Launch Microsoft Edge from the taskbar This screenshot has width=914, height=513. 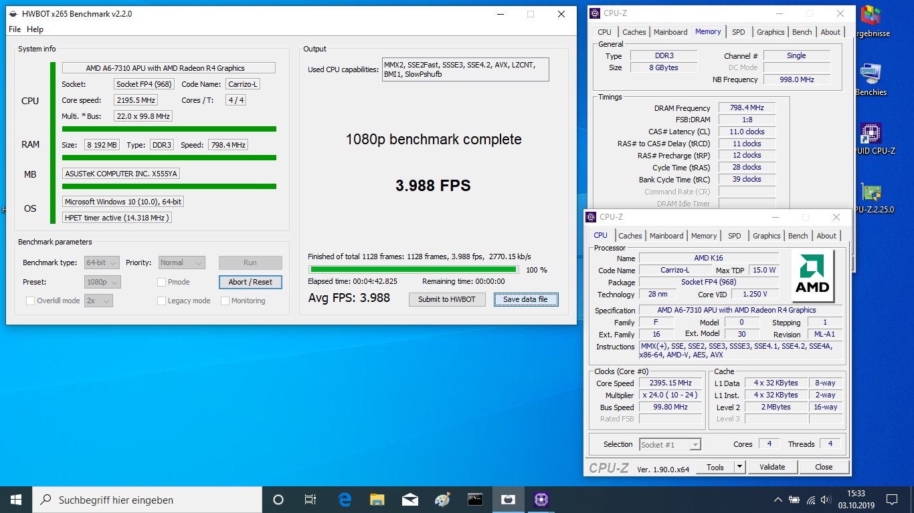345,500
